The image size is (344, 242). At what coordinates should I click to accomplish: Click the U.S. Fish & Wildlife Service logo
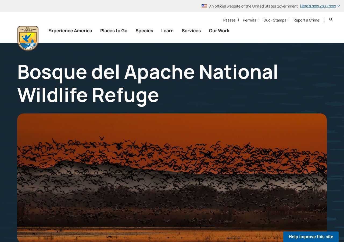(28, 38)
